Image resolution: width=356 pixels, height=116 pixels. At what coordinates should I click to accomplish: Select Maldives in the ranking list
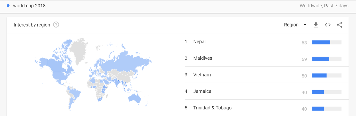(203, 58)
